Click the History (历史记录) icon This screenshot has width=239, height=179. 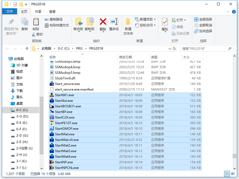click(x=174, y=34)
